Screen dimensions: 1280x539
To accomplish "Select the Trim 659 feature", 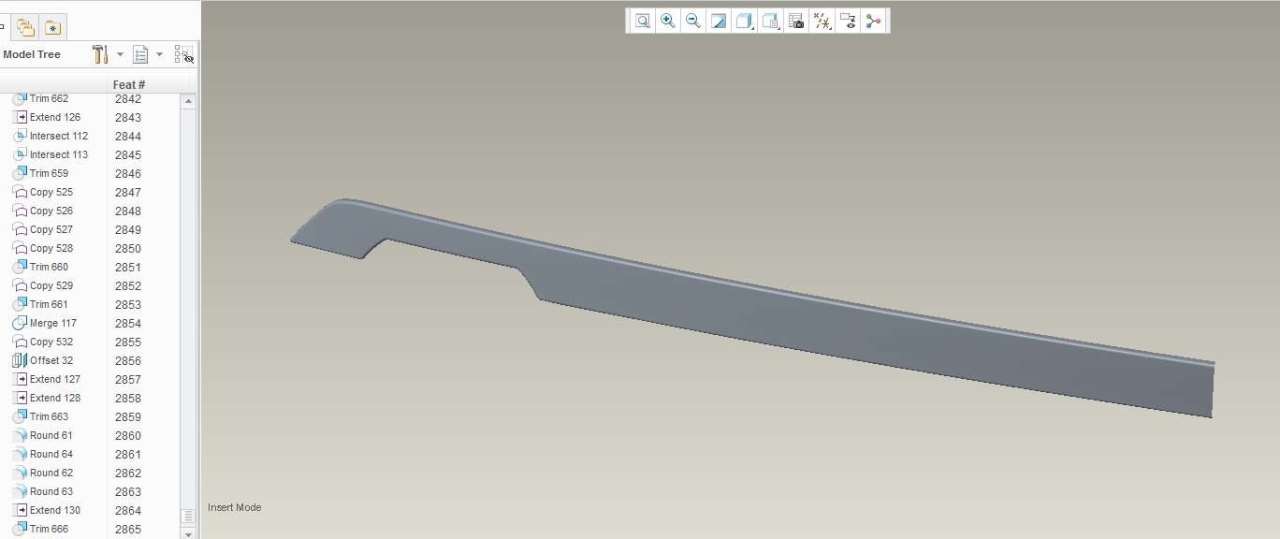I will [x=40, y=173].
